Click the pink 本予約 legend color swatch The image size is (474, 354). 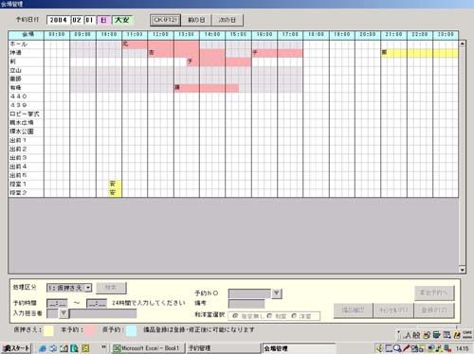90,330
